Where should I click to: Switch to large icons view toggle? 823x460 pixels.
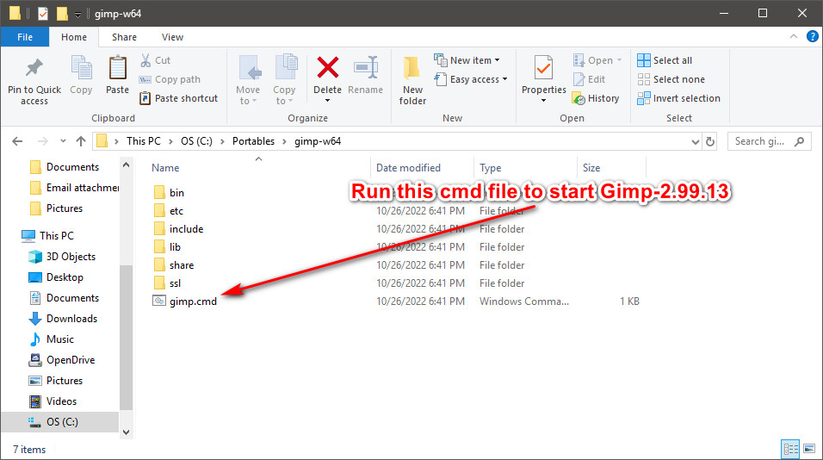point(809,449)
